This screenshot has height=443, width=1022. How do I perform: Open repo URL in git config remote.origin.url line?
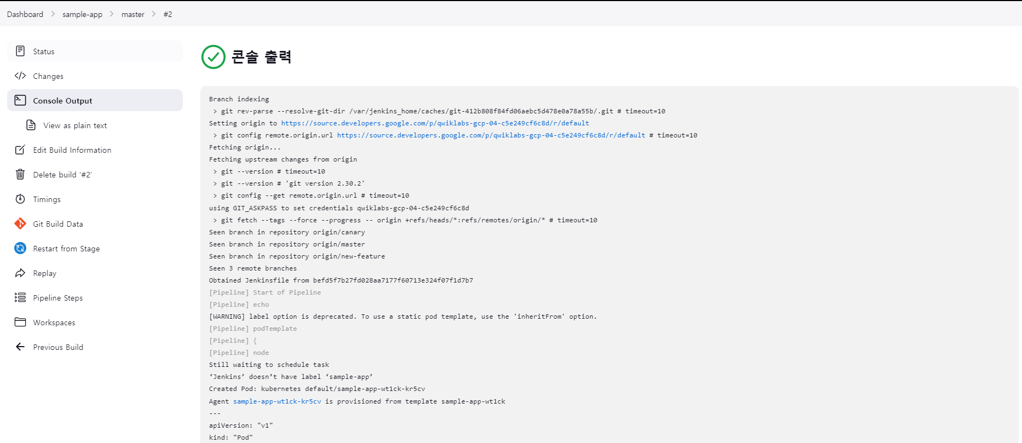coord(491,135)
